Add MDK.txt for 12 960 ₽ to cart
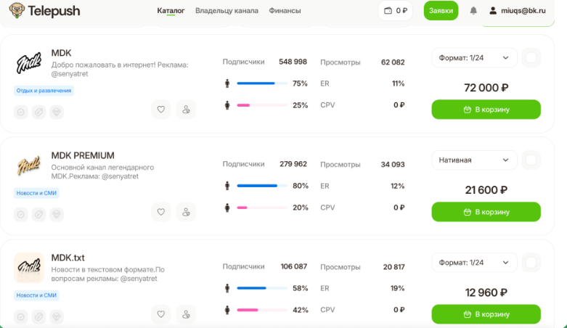This screenshot has height=328, width=567. click(x=486, y=314)
